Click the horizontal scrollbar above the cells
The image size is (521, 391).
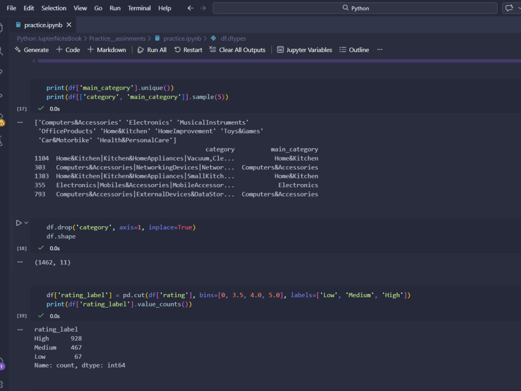click(x=278, y=61)
